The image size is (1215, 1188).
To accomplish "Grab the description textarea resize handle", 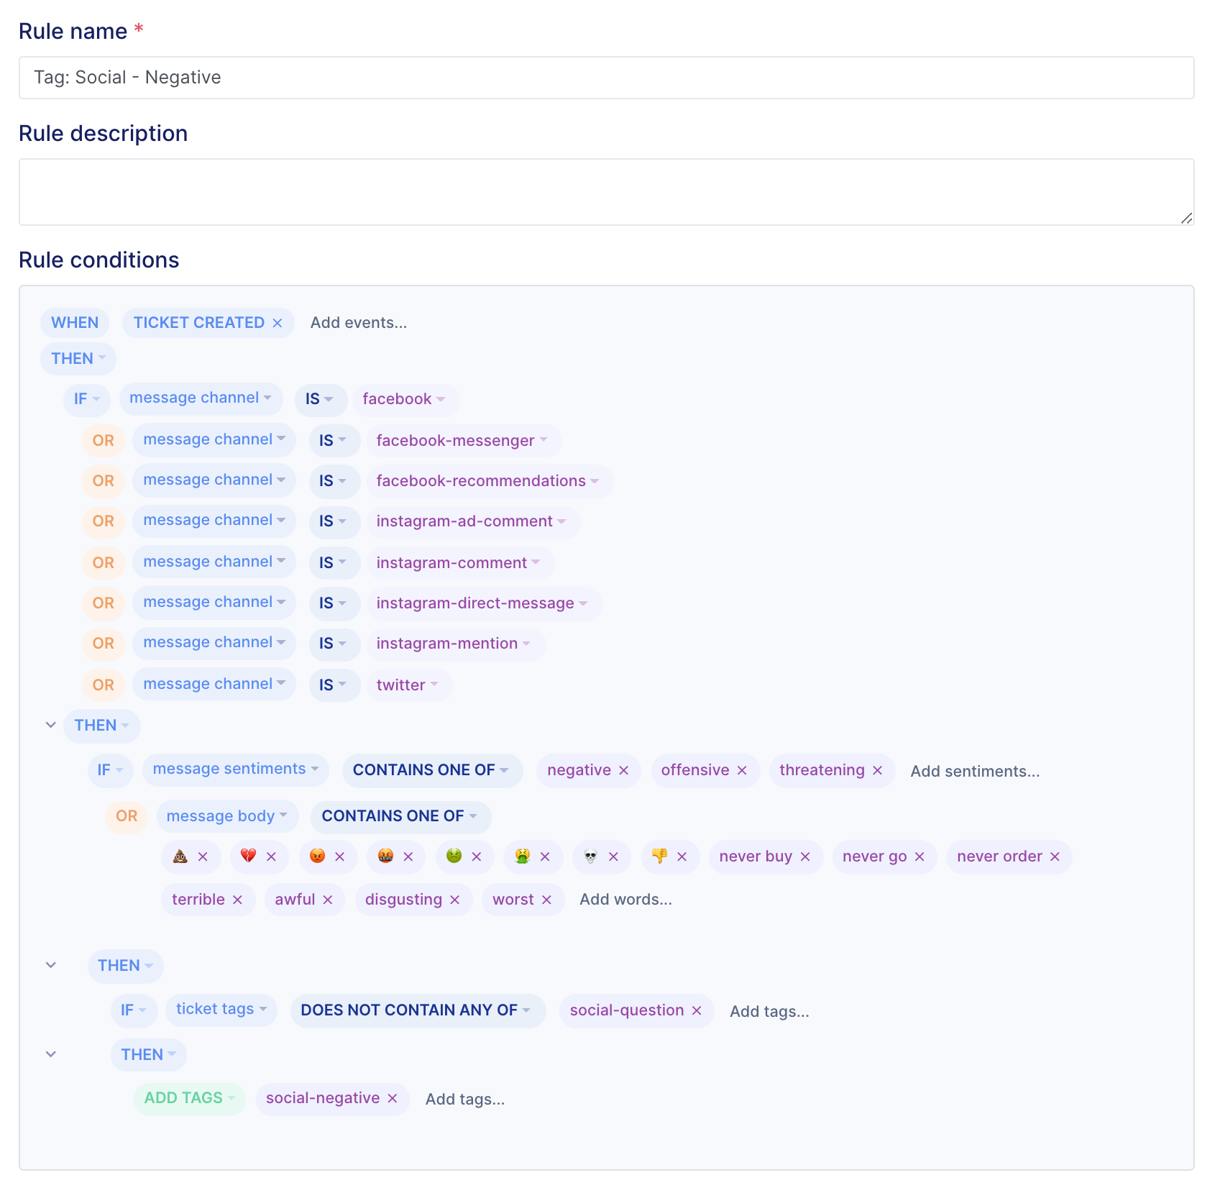I will point(1186,218).
